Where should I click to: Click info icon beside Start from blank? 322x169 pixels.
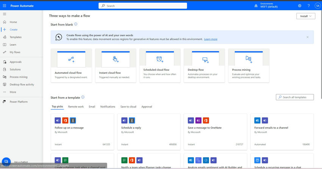[x=76, y=24]
